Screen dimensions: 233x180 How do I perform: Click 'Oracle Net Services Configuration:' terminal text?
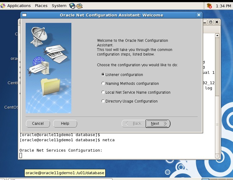click(x=61, y=150)
